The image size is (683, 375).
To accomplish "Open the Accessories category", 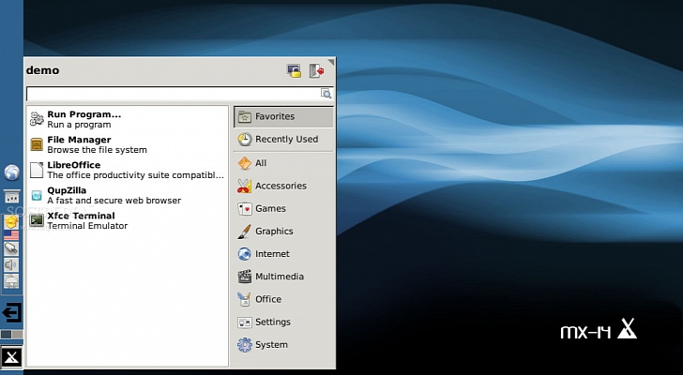I will point(282,186).
